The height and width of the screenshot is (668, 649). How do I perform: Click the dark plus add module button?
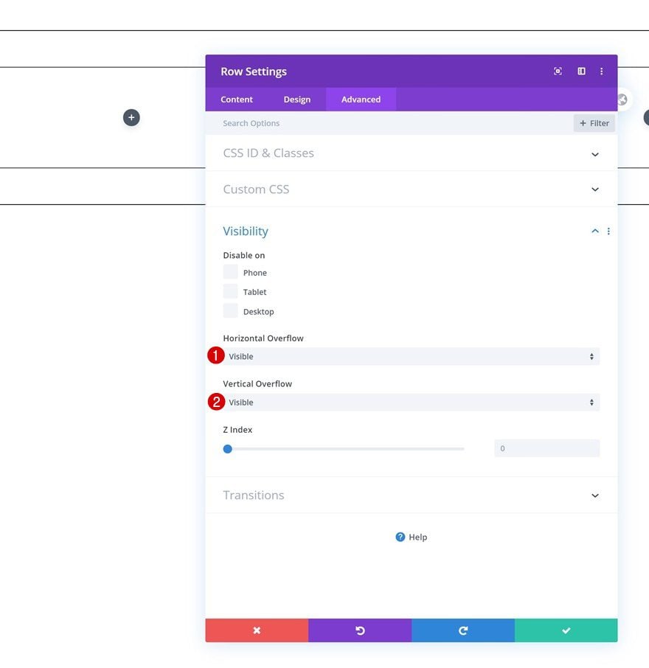click(131, 117)
